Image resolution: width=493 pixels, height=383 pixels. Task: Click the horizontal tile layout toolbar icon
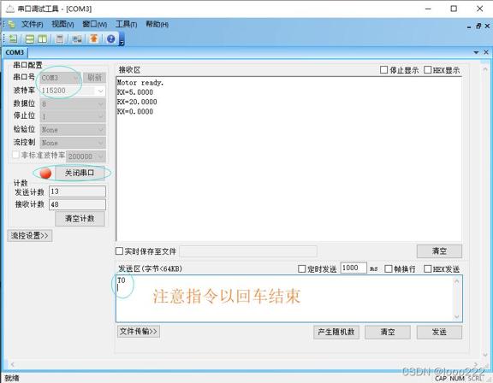tap(30, 39)
